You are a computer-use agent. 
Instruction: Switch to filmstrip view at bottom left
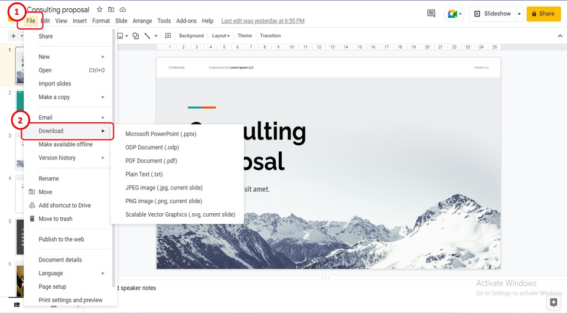coord(17,305)
